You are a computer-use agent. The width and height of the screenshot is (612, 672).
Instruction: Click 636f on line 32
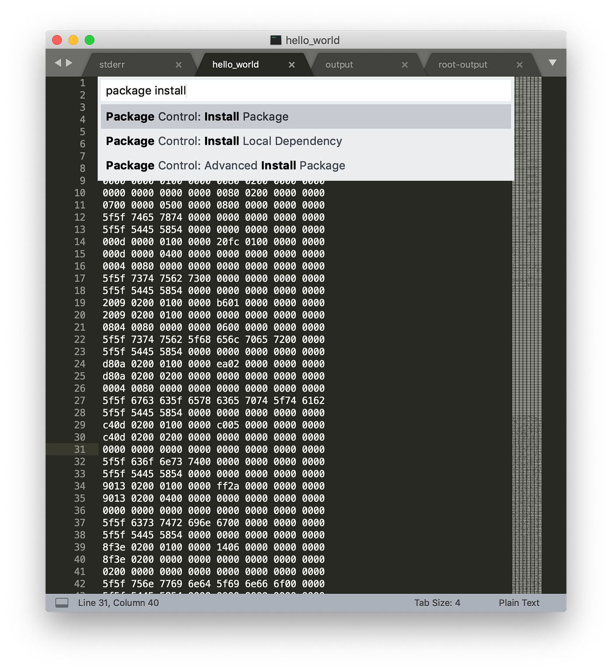coord(143,462)
